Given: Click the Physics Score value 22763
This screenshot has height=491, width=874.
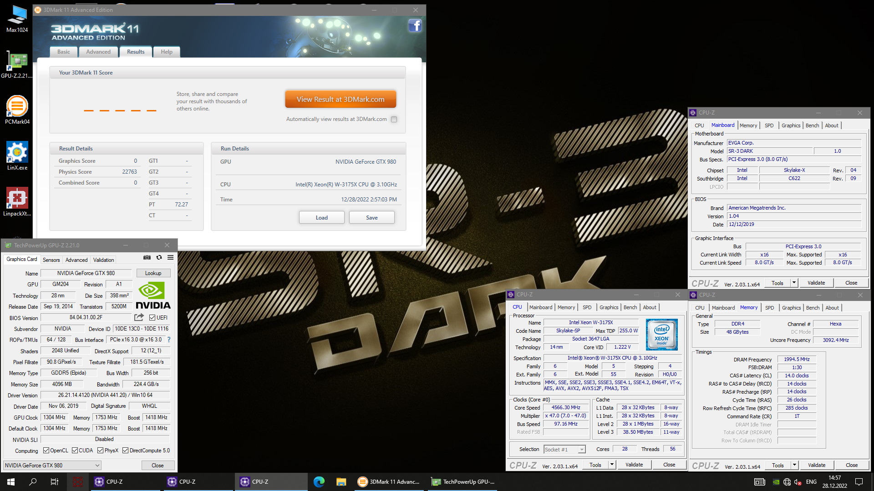Looking at the screenshot, I should tap(129, 172).
